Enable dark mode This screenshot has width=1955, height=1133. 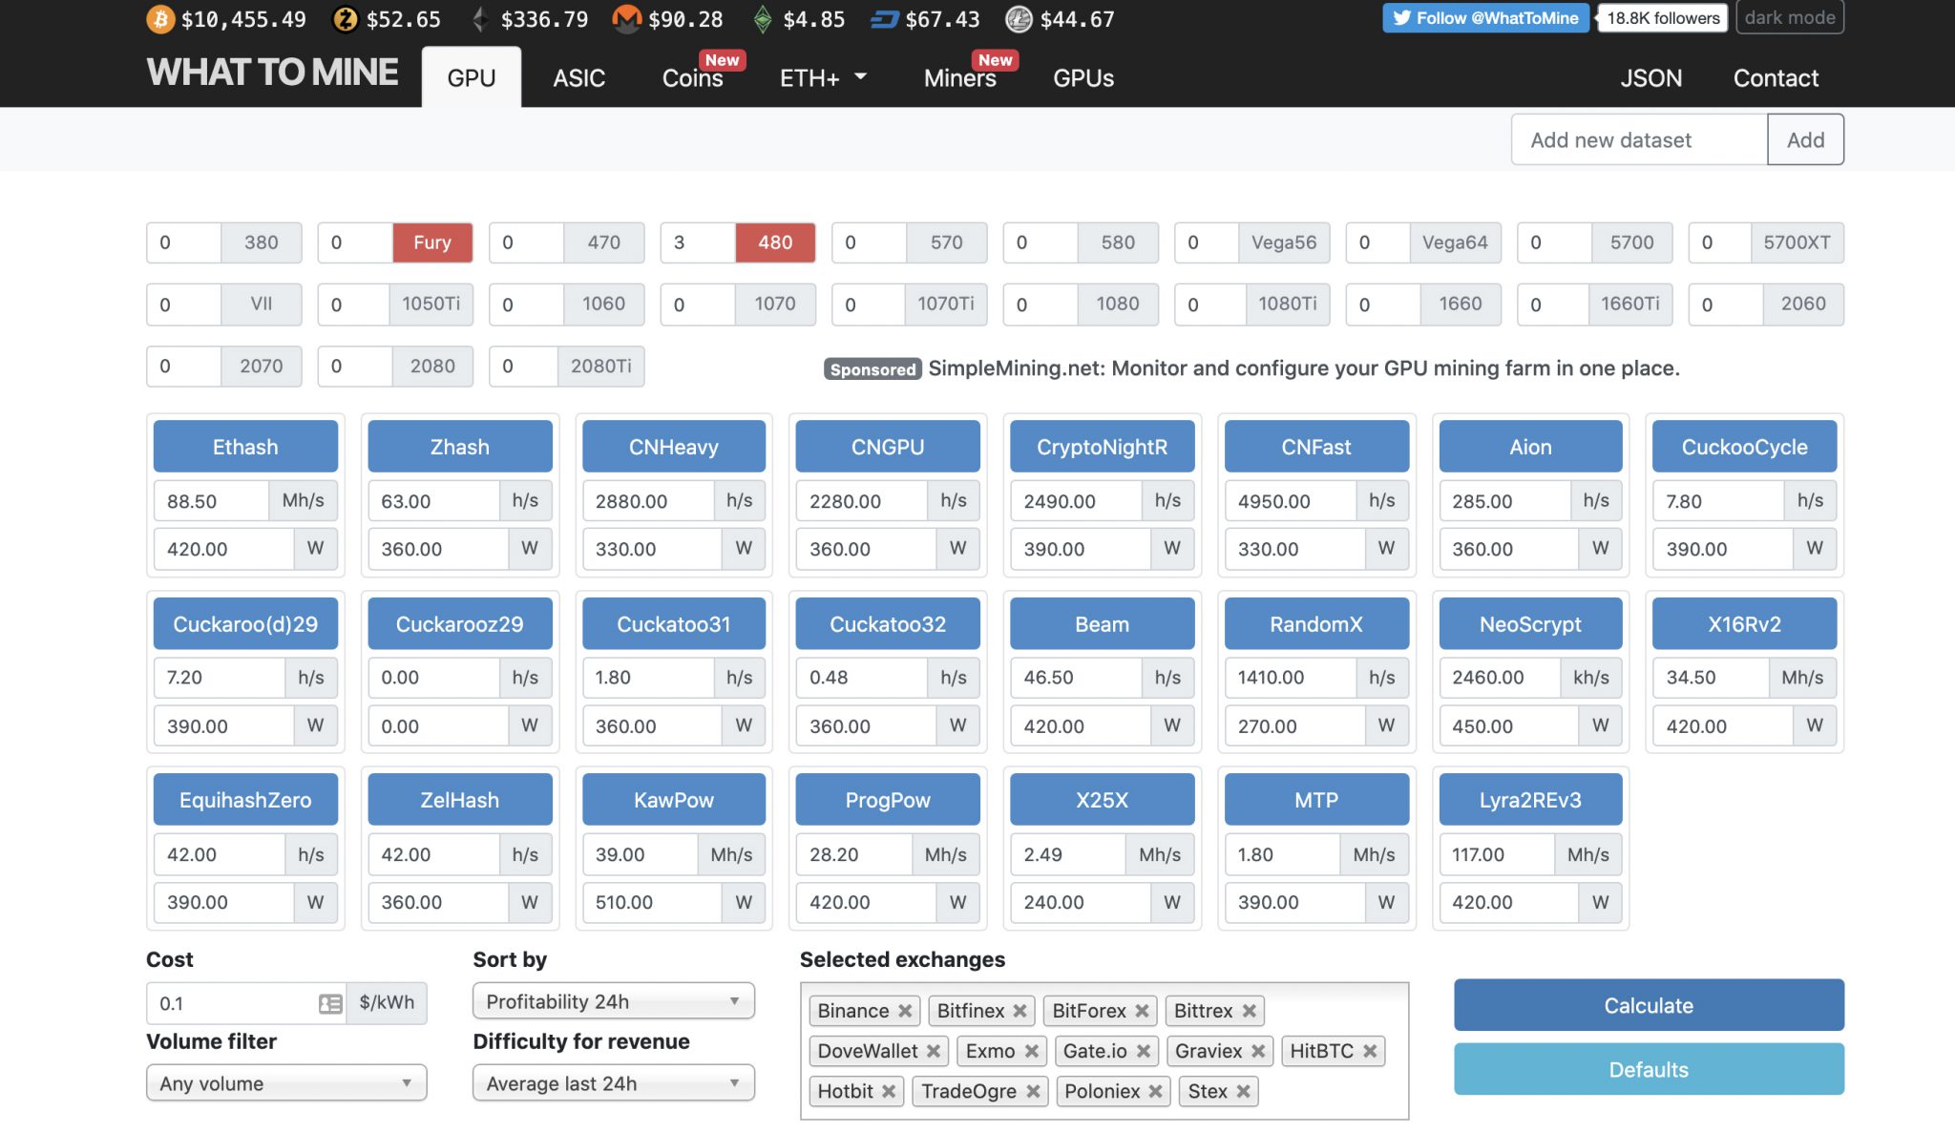click(x=1789, y=18)
